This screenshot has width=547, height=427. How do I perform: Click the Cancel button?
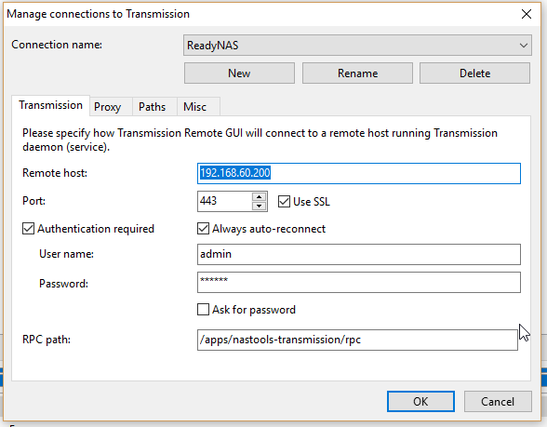[x=498, y=401]
